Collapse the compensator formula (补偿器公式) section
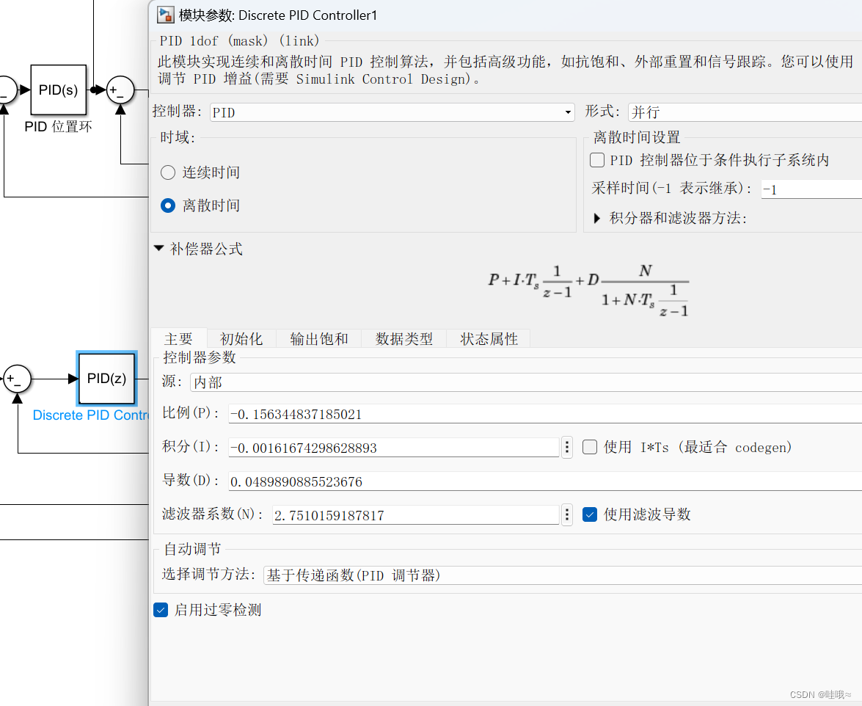The height and width of the screenshot is (706, 862). pyautogui.click(x=159, y=249)
